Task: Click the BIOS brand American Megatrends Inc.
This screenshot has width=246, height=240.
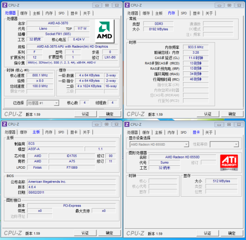Action: pyautogui.click(x=71, y=181)
